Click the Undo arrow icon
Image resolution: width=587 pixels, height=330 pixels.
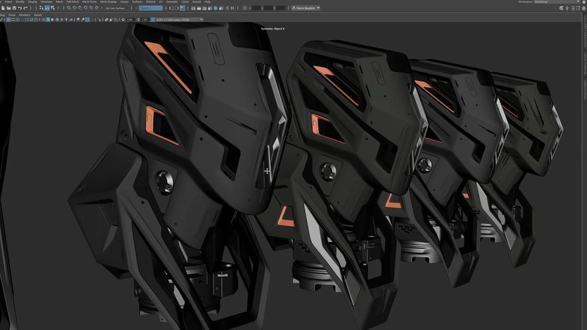pyautogui.click(x=19, y=8)
